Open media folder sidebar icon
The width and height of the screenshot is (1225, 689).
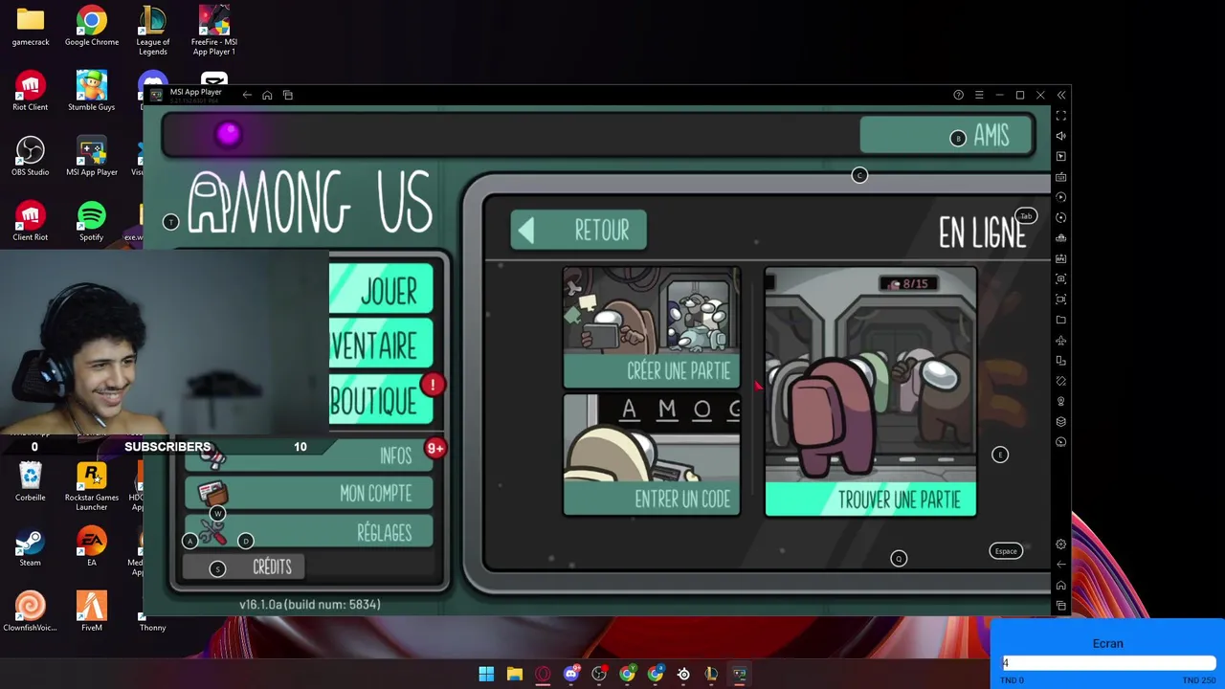click(1061, 320)
